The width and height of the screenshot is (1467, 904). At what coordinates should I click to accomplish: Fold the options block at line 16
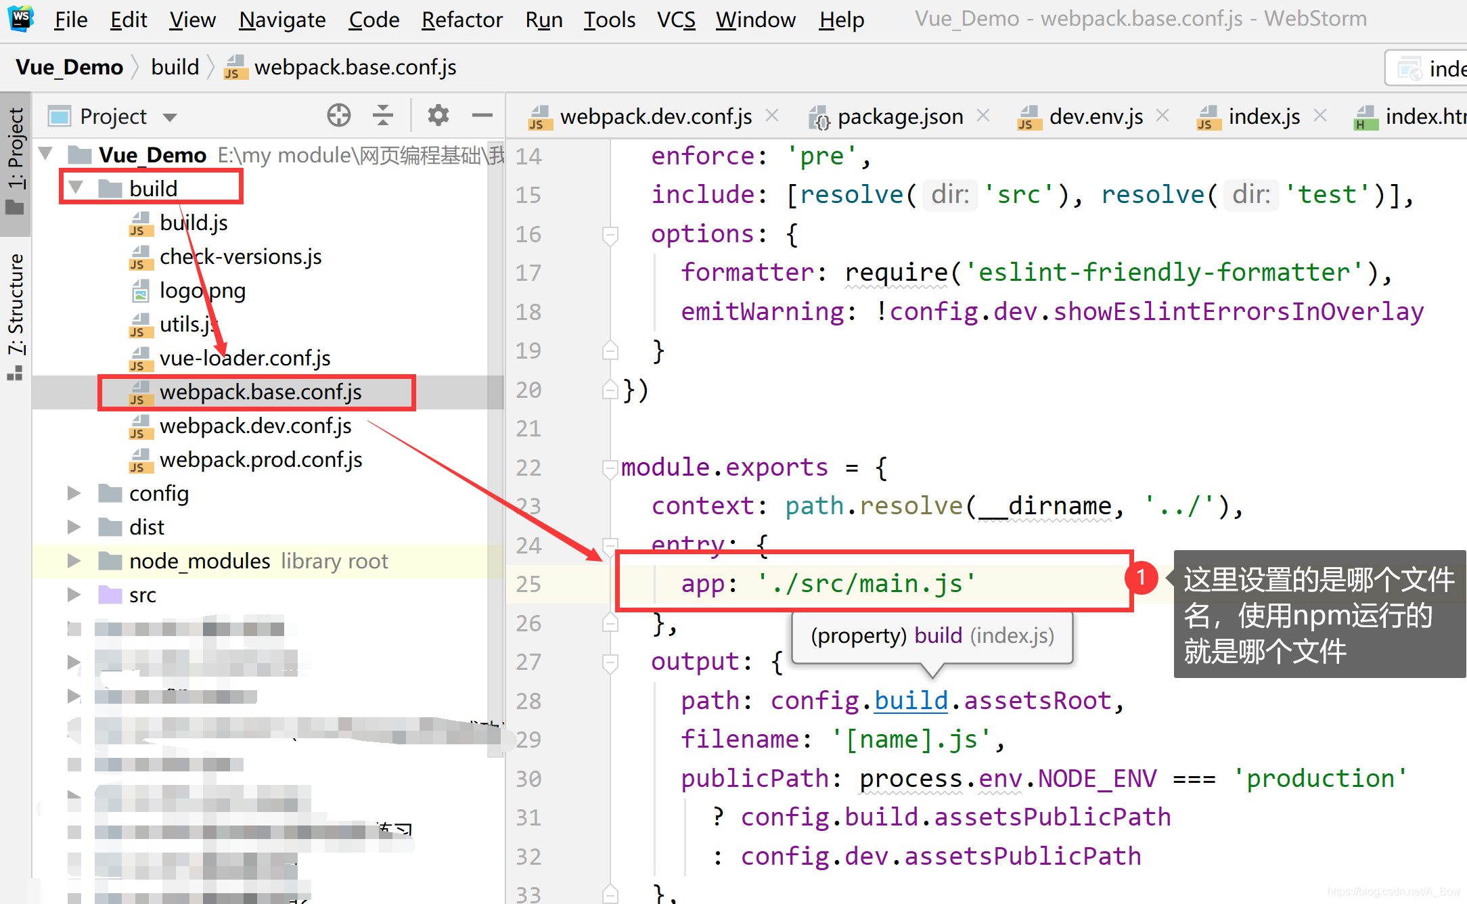coord(610,234)
